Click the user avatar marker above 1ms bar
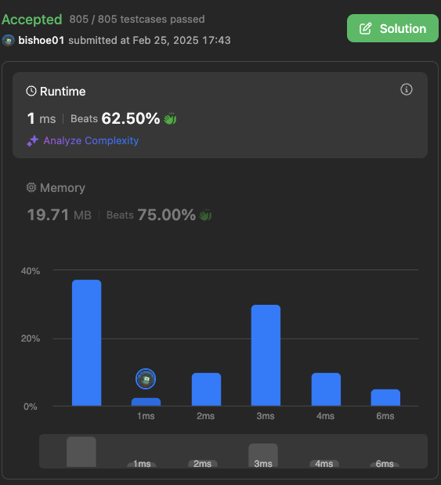The image size is (441, 485). (146, 379)
